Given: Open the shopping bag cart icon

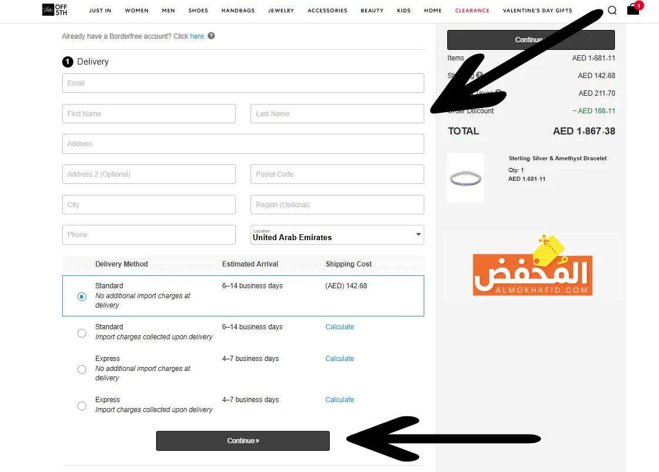Looking at the screenshot, I should click(633, 9).
